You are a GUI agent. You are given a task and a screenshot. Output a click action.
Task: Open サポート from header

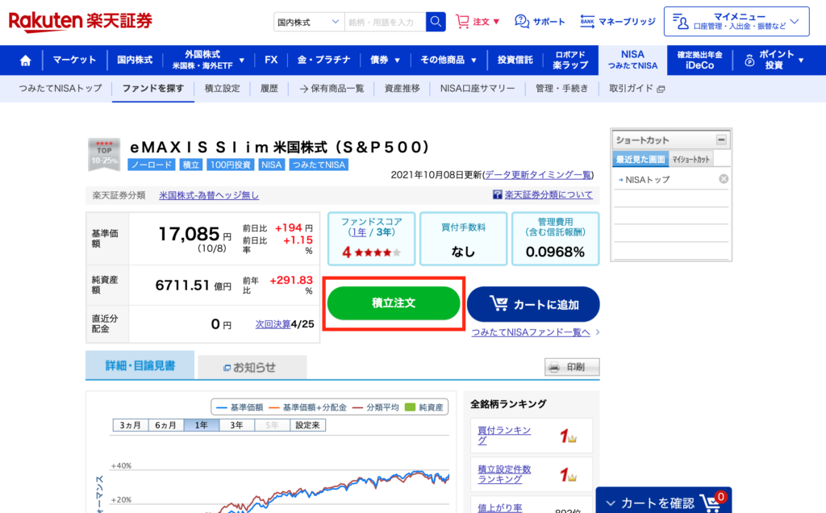(x=540, y=22)
